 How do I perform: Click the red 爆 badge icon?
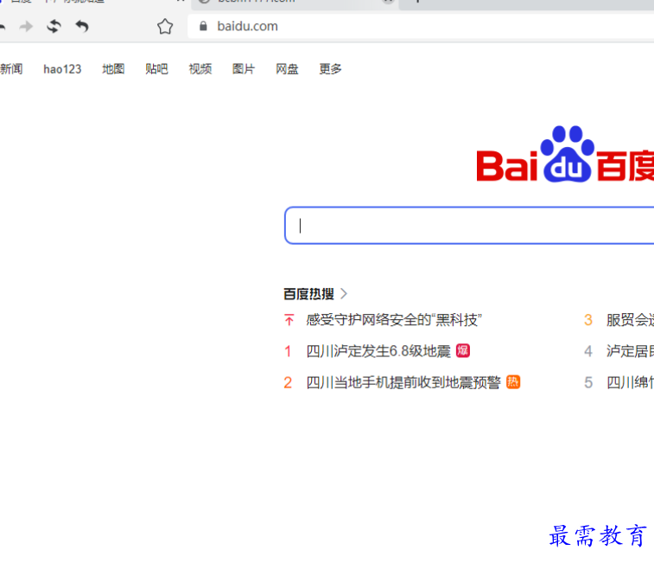[x=463, y=351]
